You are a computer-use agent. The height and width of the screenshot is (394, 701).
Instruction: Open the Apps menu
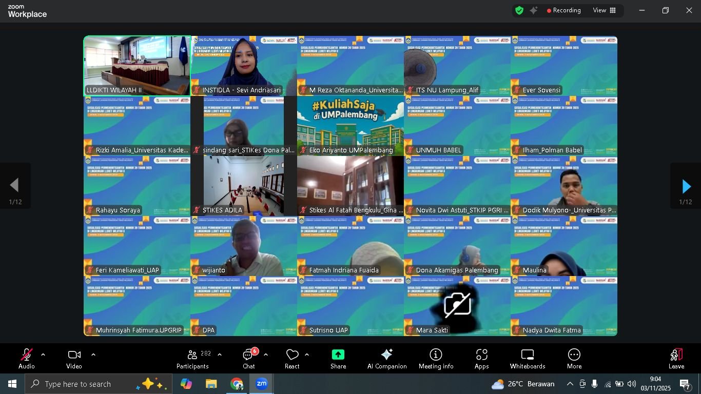coord(481,359)
